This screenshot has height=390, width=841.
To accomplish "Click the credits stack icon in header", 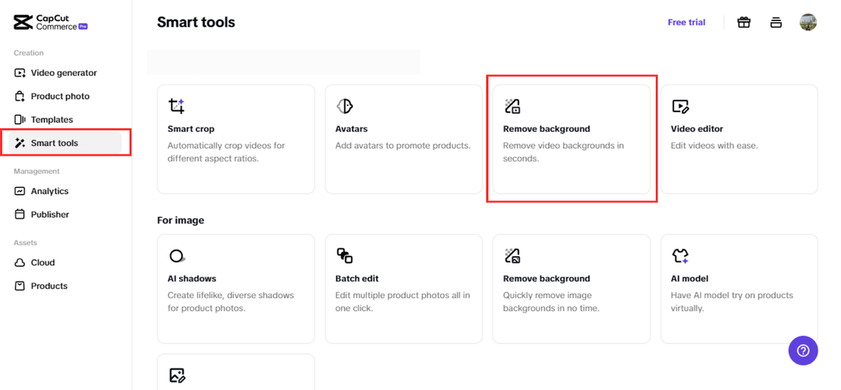I will (776, 22).
